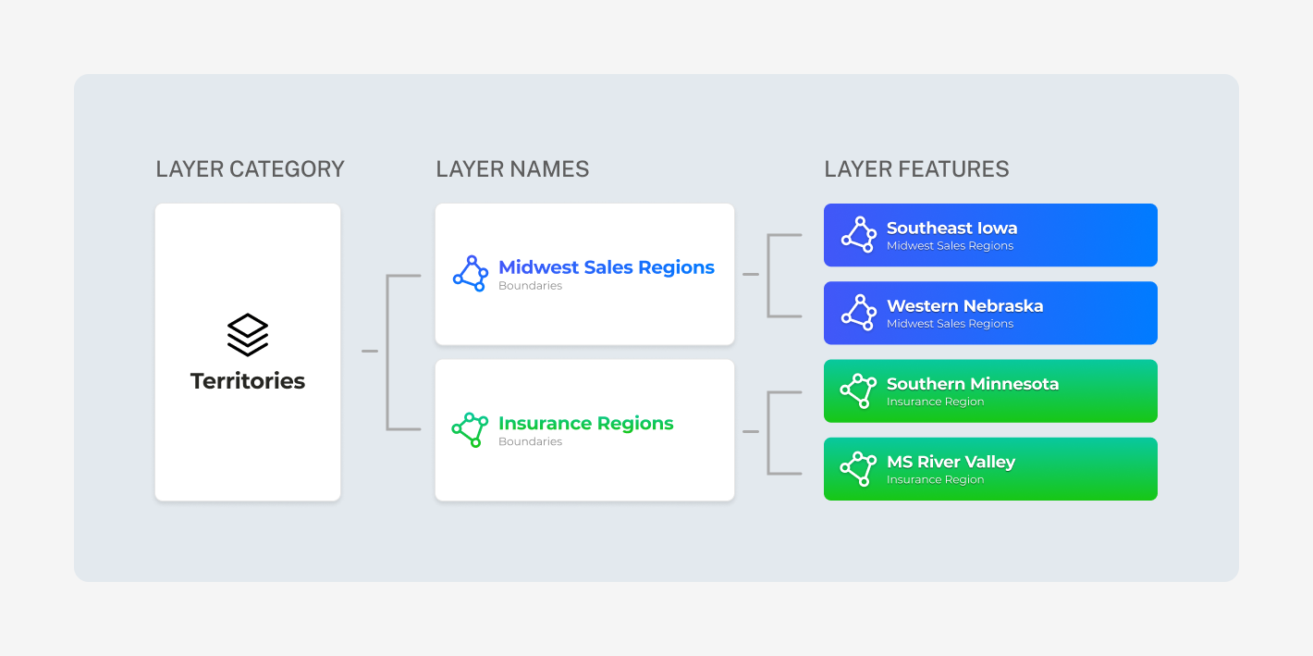Click the polygon icon on Southern Minnesota card
The height and width of the screenshot is (656, 1313).
click(x=858, y=390)
